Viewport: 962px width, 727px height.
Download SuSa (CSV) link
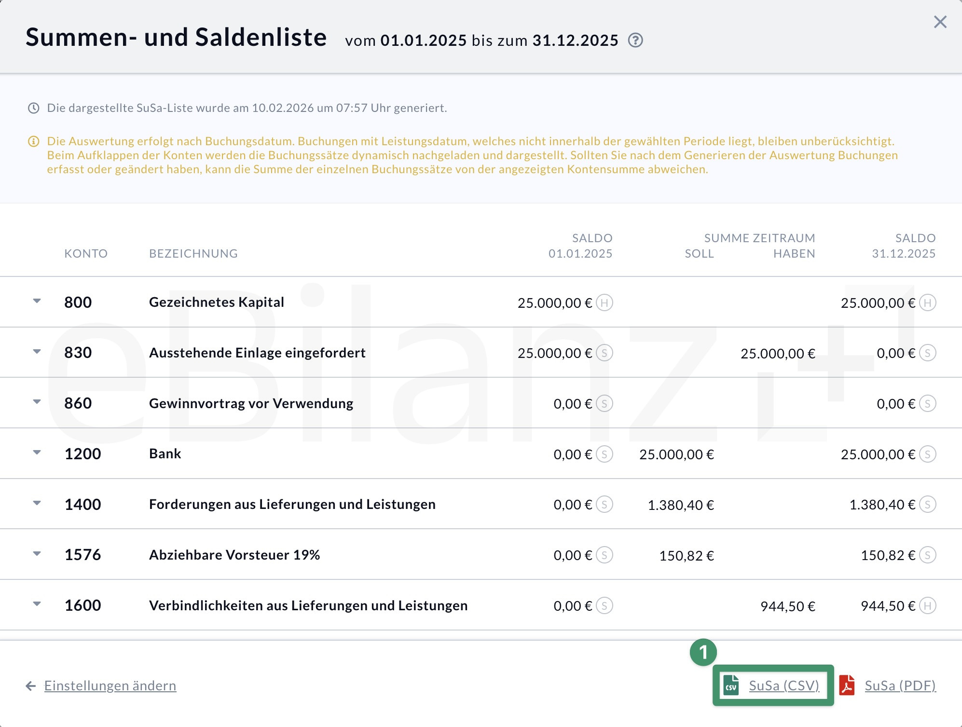(784, 686)
